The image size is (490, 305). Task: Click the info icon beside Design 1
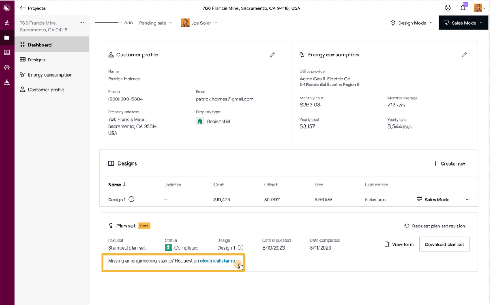[131, 200]
